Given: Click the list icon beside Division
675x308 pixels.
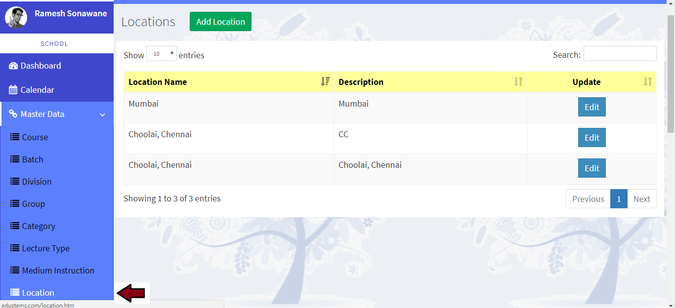Looking at the screenshot, I should (x=15, y=182).
